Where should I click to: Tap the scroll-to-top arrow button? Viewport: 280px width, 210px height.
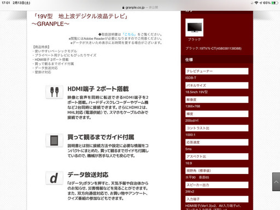click(x=276, y=182)
